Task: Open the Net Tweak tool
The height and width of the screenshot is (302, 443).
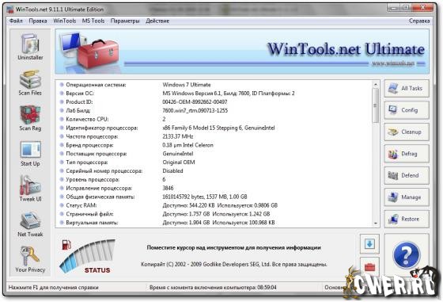Action: (30, 224)
